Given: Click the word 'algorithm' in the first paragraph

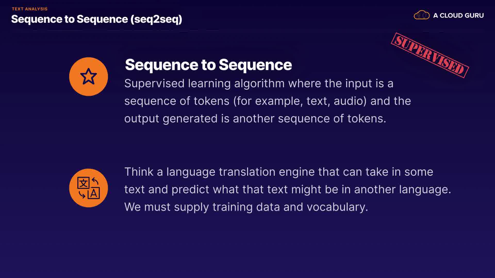Looking at the screenshot, I should (x=259, y=83).
